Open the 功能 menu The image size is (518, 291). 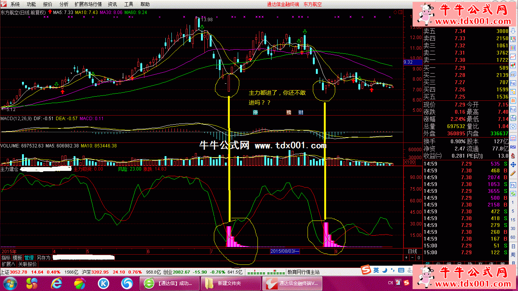[31, 4]
